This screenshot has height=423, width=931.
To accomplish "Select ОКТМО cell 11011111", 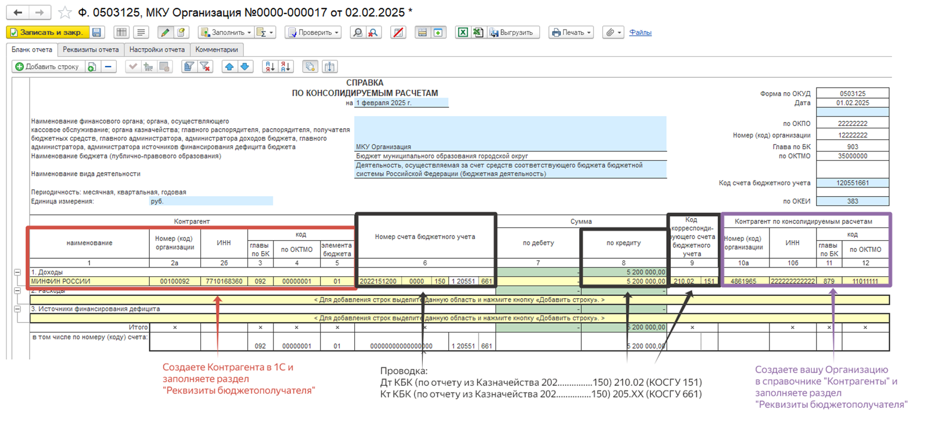I will pos(865,281).
